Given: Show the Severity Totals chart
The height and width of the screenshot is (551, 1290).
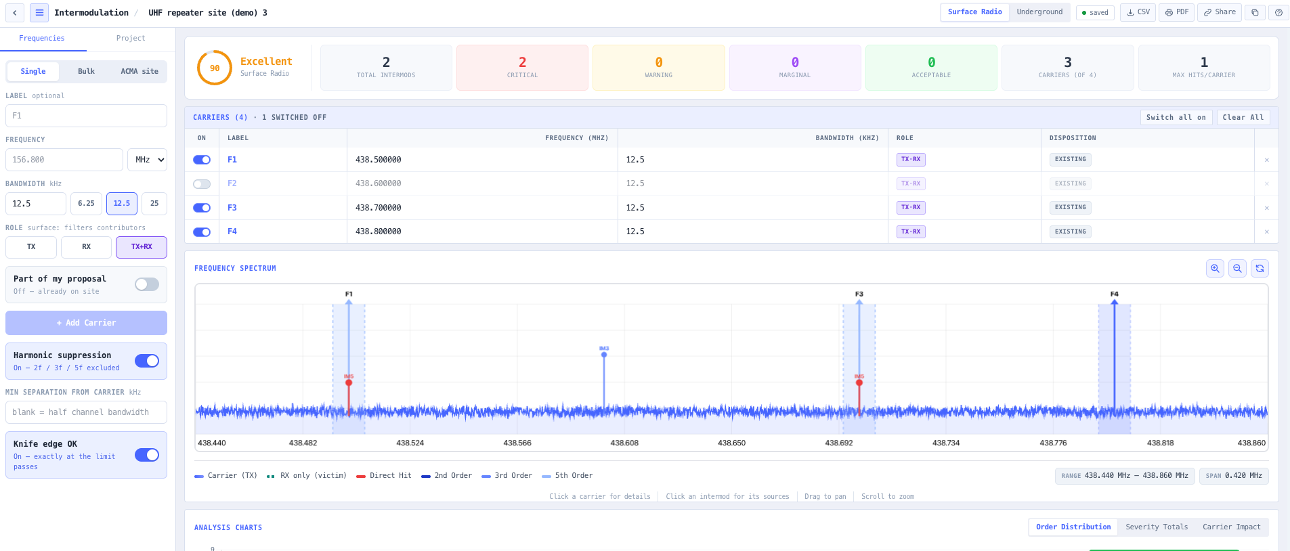Looking at the screenshot, I should click(1157, 527).
